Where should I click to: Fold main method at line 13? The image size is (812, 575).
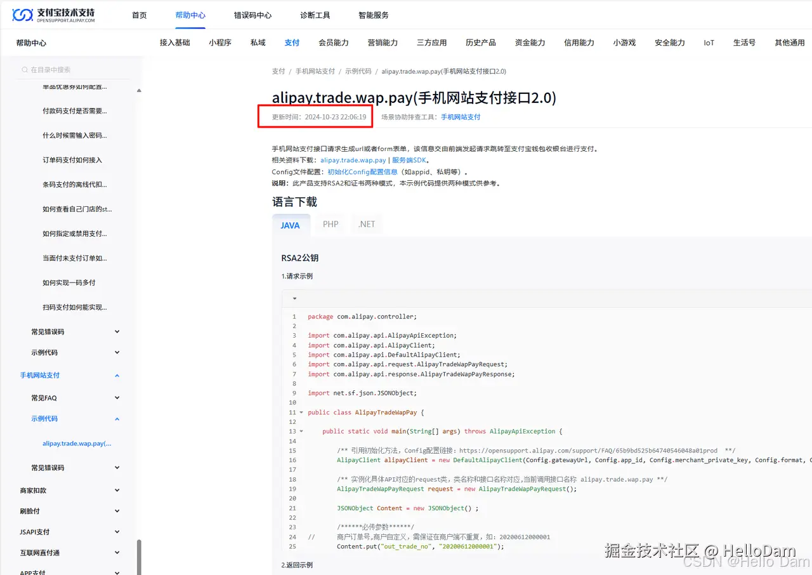(301, 432)
